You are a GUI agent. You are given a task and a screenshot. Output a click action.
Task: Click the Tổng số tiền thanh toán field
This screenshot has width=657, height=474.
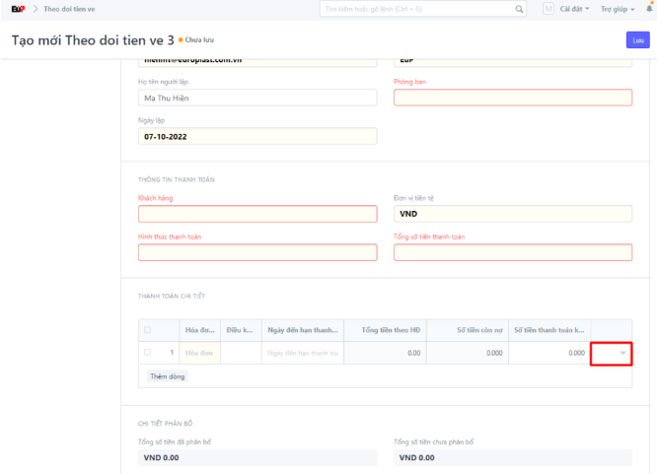click(512, 252)
